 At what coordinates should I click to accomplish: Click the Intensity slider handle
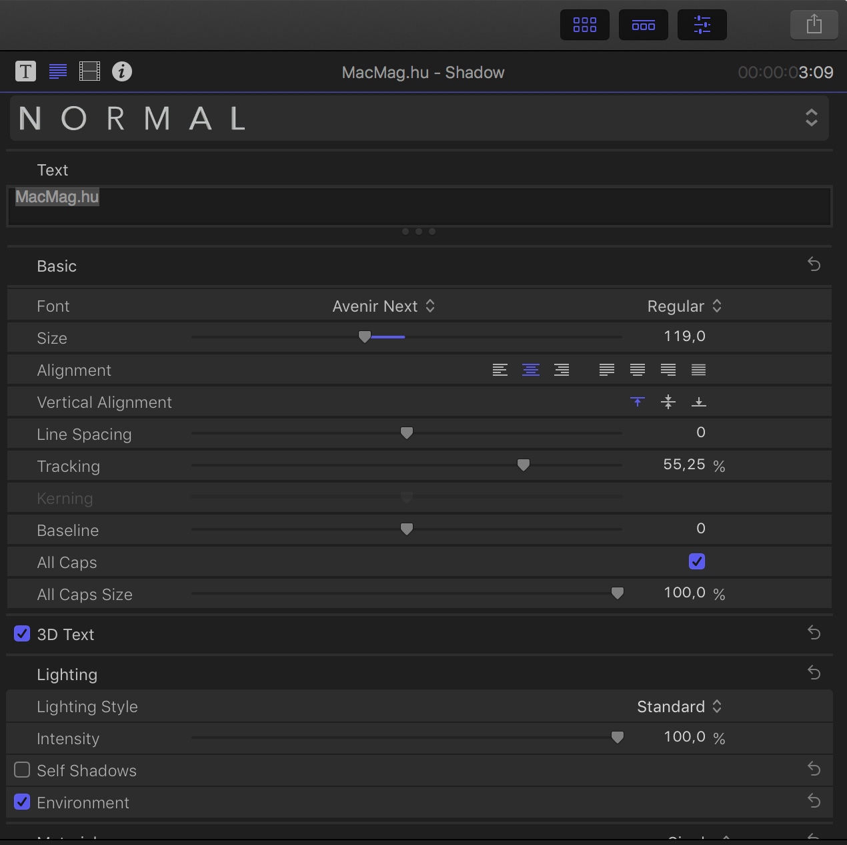click(x=618, y=738)
